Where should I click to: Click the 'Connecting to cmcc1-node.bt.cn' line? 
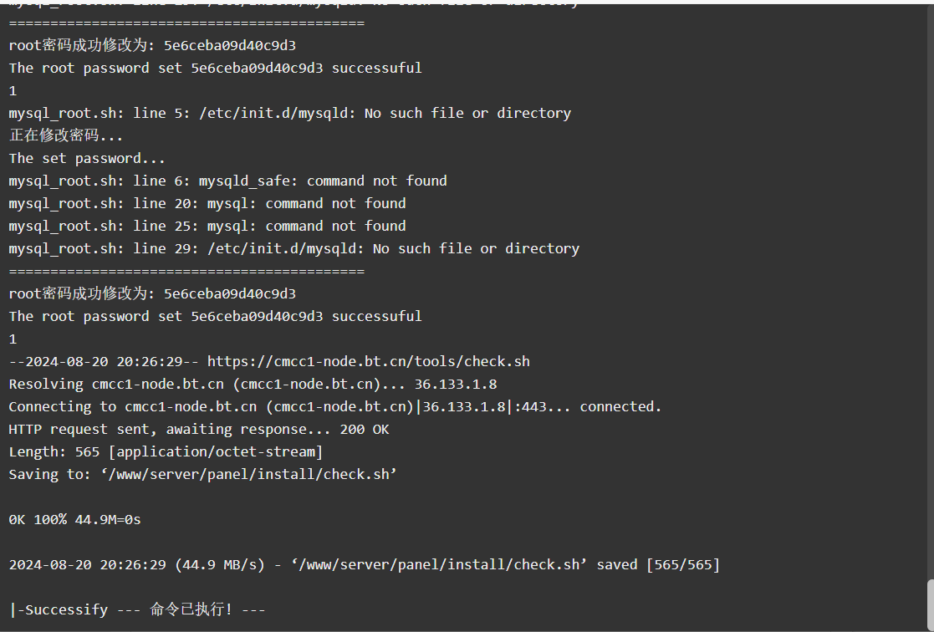click(334, 407)
